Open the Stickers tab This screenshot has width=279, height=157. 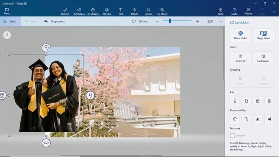point(107,11)
